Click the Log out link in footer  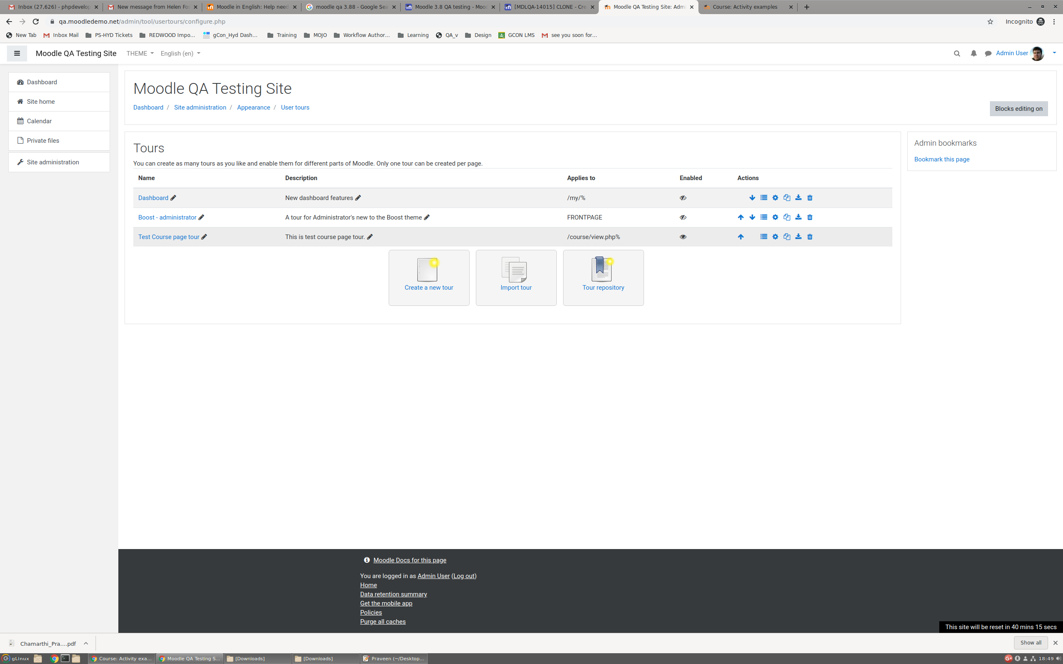click(463, 576)
